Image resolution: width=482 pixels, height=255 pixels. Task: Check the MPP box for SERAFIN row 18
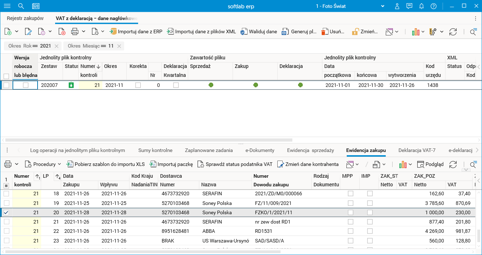(x=351, y=193)
